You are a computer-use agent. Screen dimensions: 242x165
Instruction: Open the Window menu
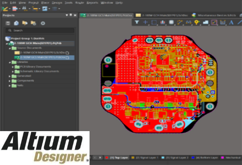(107, 3)
